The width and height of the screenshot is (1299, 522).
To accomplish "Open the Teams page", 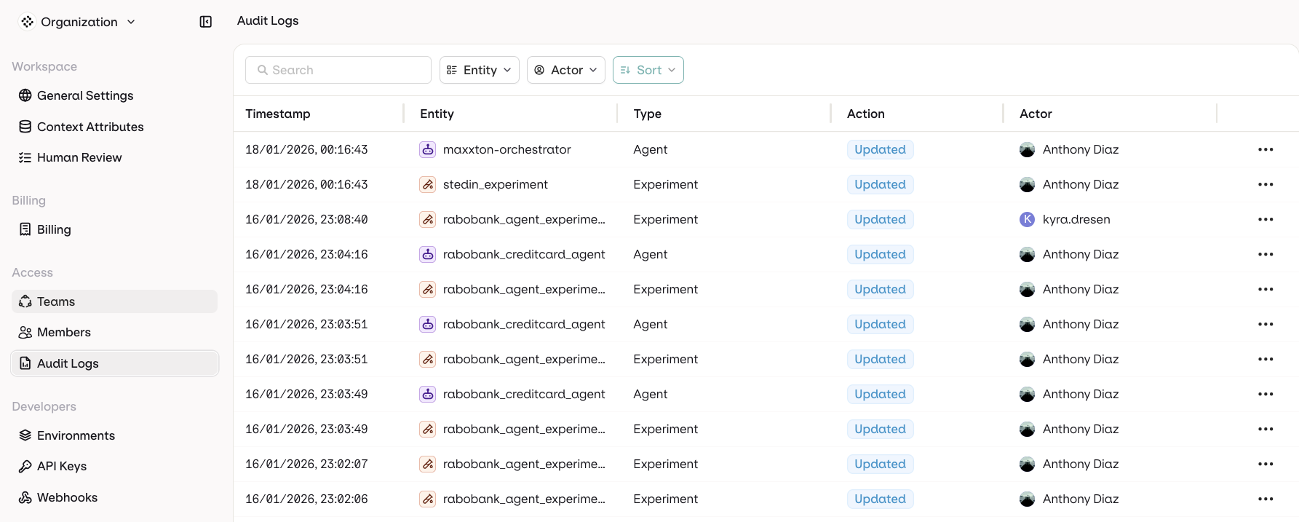I will pos(56,301).
